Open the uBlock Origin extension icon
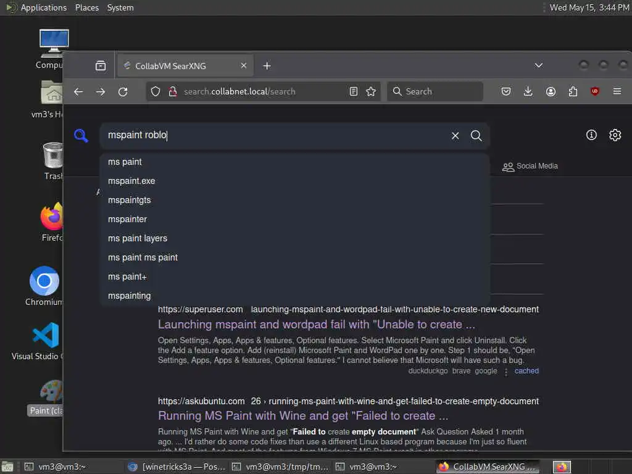The height and width of the screenshot is (474, 632). (595, 91)
